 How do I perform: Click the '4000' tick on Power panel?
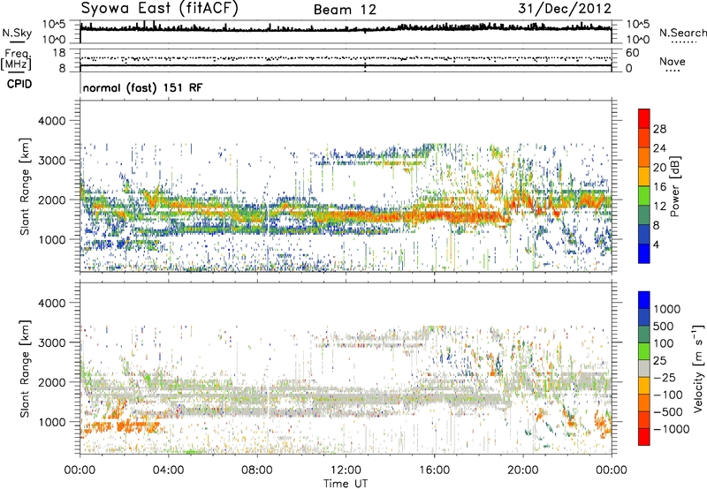pyautogui.click(x=51, y=121)
